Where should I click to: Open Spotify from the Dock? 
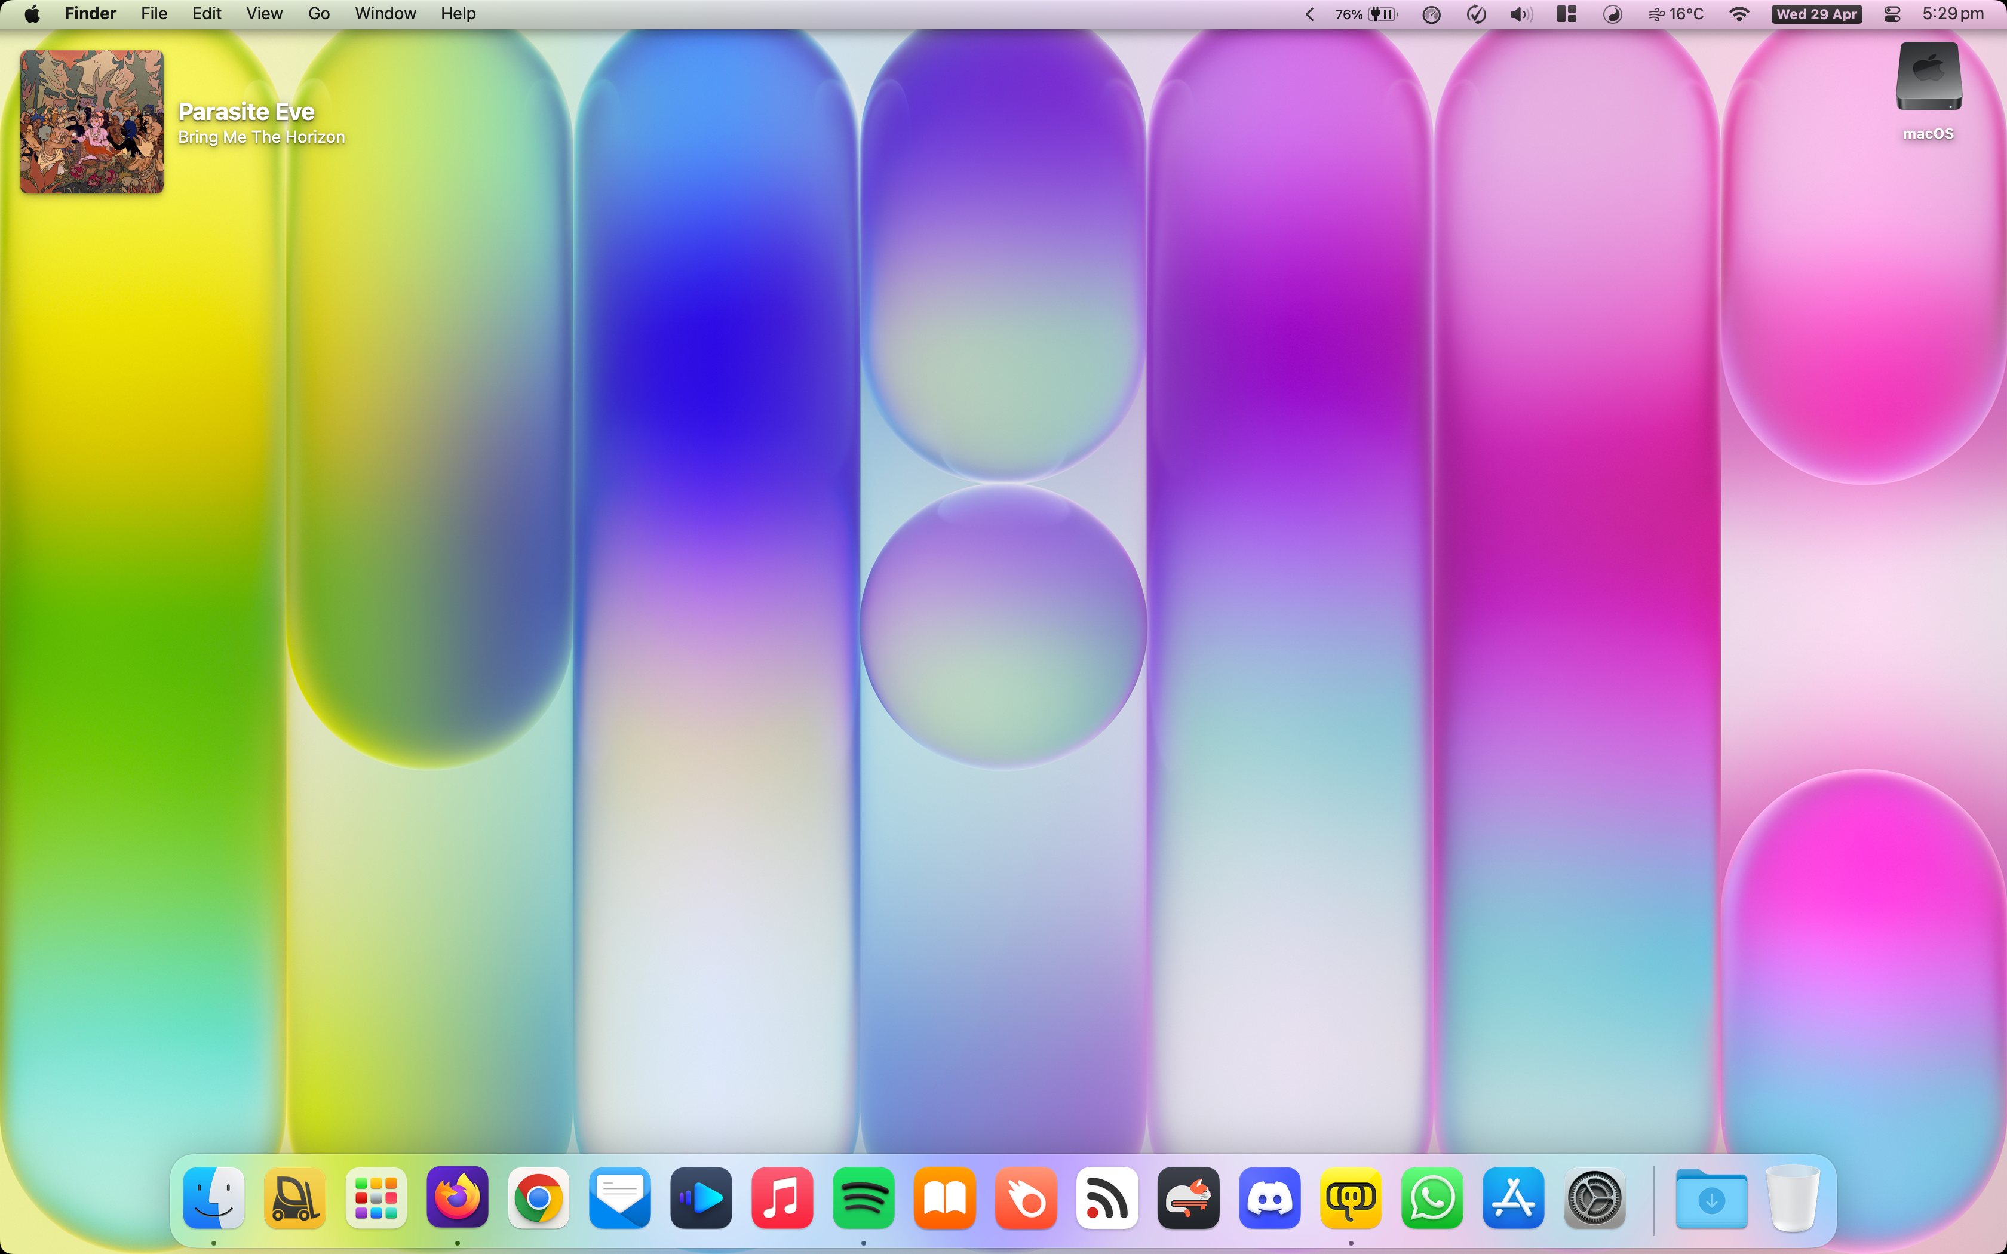[863, 1198]
